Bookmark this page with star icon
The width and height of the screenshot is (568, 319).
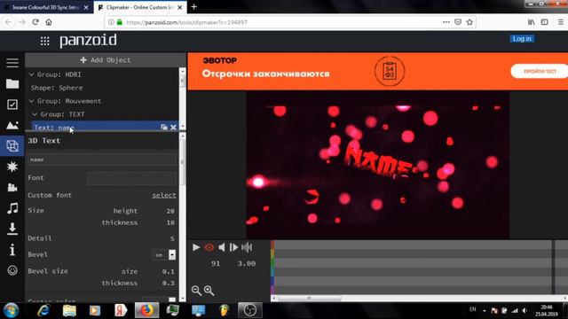pyautogui.click(x=469, y=22)
